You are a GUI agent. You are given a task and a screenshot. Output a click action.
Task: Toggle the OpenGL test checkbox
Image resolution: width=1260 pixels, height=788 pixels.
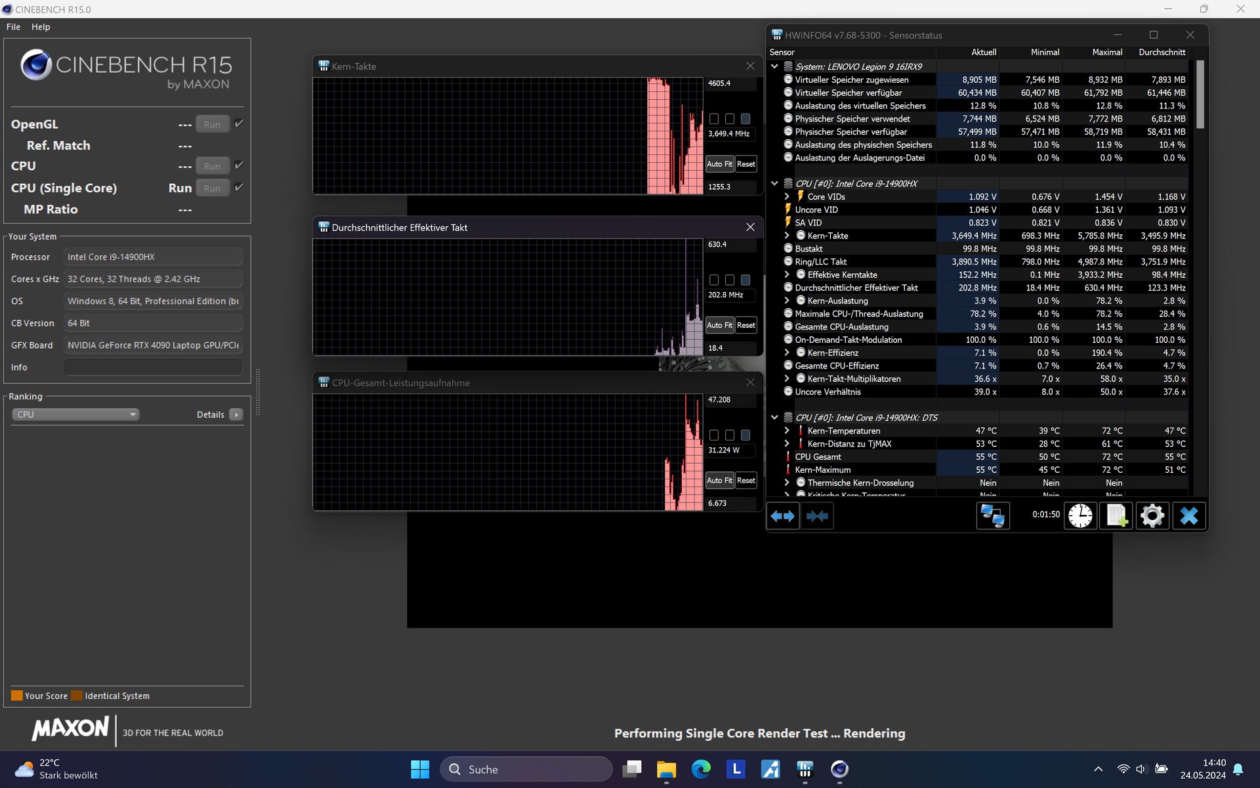(x=239, y=123)
